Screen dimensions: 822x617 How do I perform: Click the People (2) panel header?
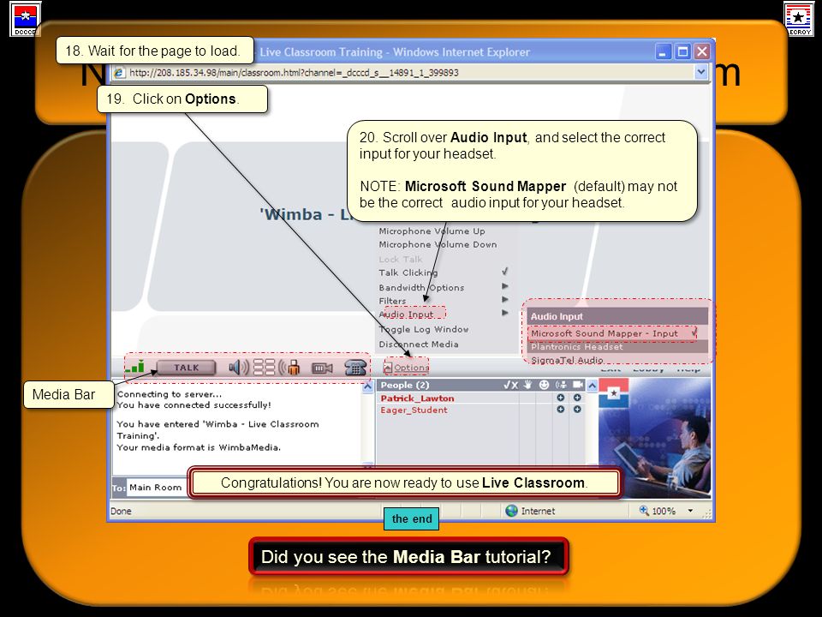(481, 385)
